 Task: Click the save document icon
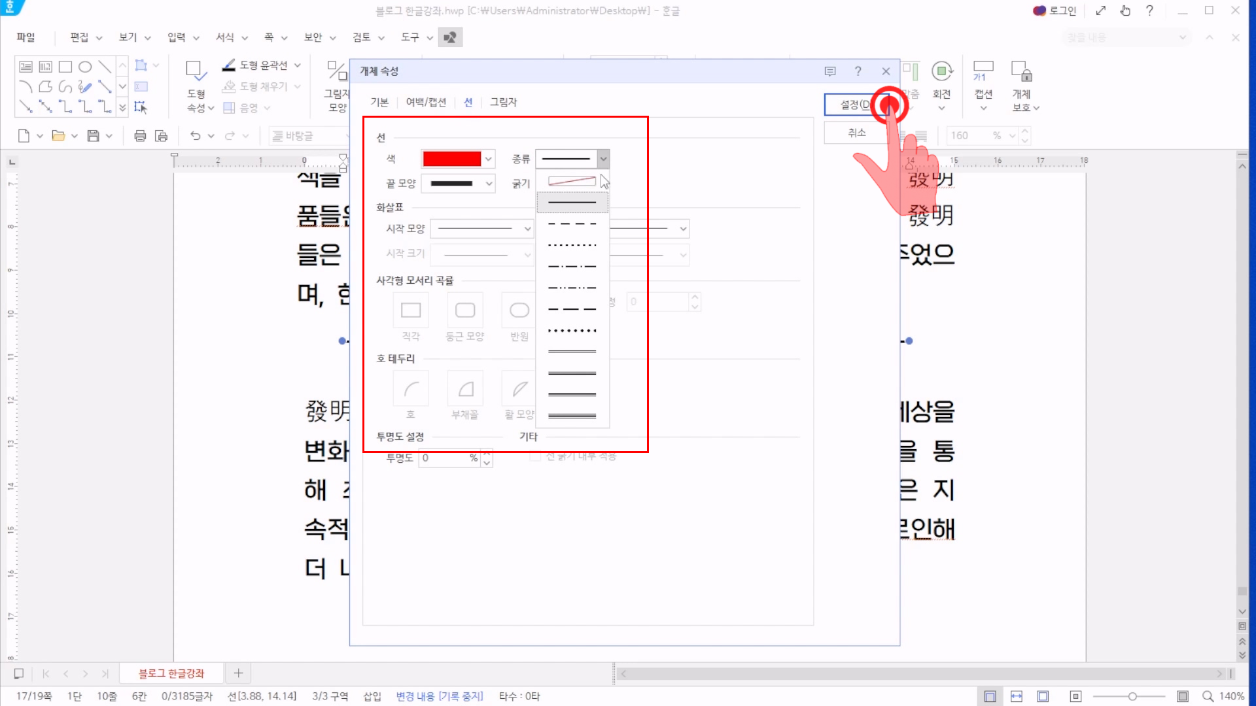point(94,136)
